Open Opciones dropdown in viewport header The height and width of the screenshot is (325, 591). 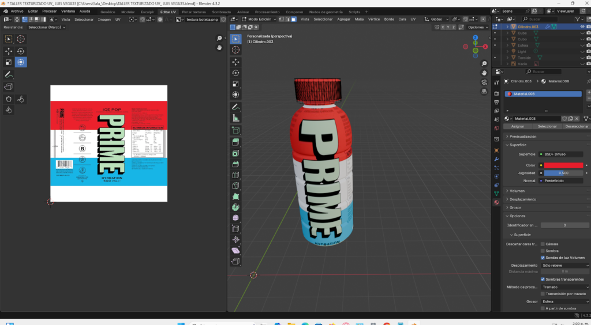point(477,27)
